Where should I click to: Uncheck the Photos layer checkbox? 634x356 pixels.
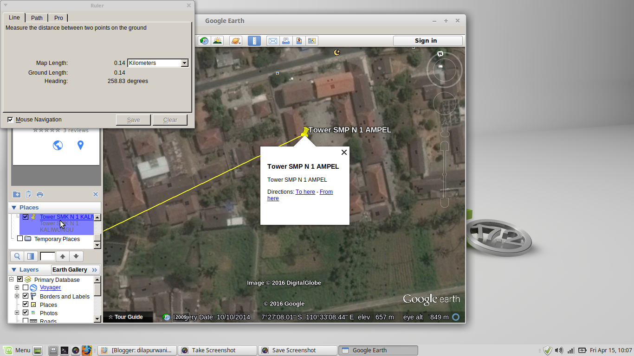[26, 312]
